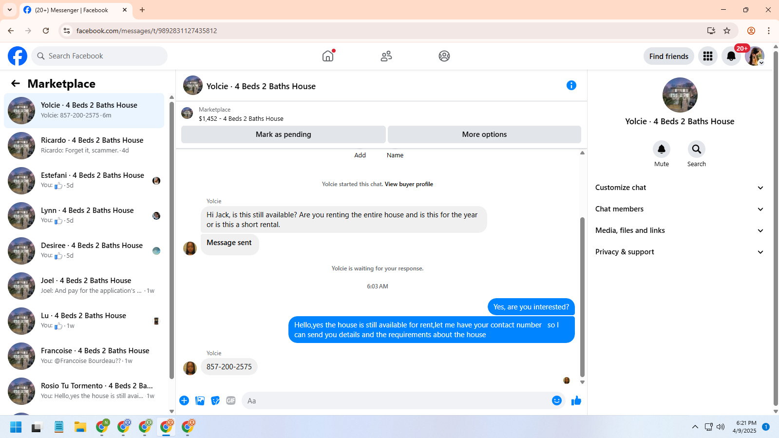Open View buyer profile link
Image resolution: width=779 pixels, height=438 pixels.
click(x=409, y=184)
